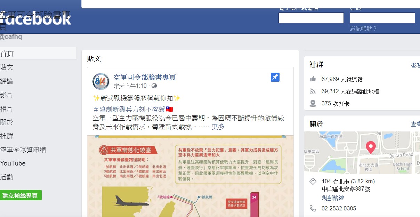Expand the post text with 更多
The image size is (420, 217).
tap(218, 127)
